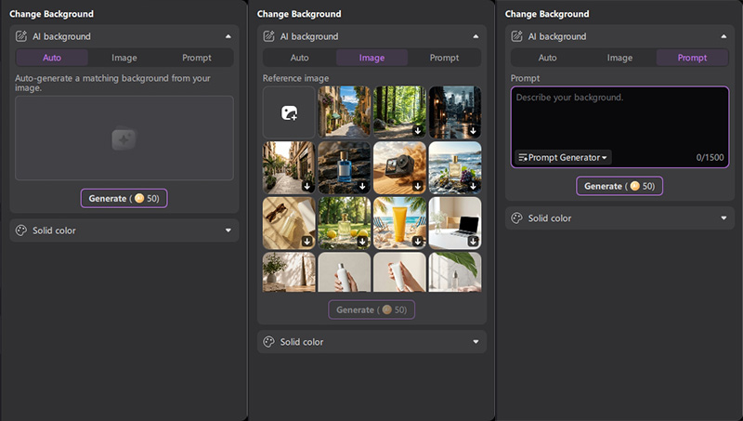Click the Prompt Generator list icon
The width and height of the screenshot is (743, 421).
click(x=523, y=157)
